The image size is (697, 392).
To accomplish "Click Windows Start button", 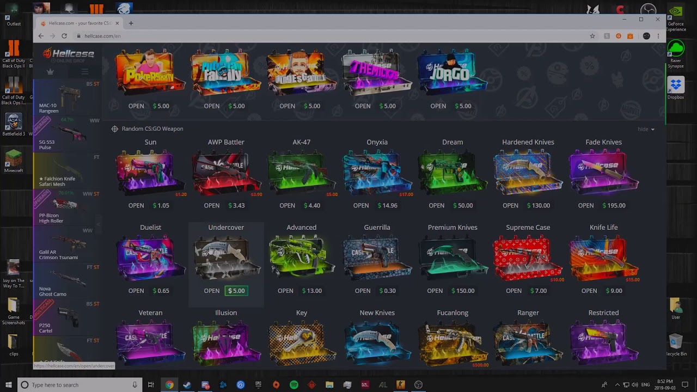I will coord(9,385).
